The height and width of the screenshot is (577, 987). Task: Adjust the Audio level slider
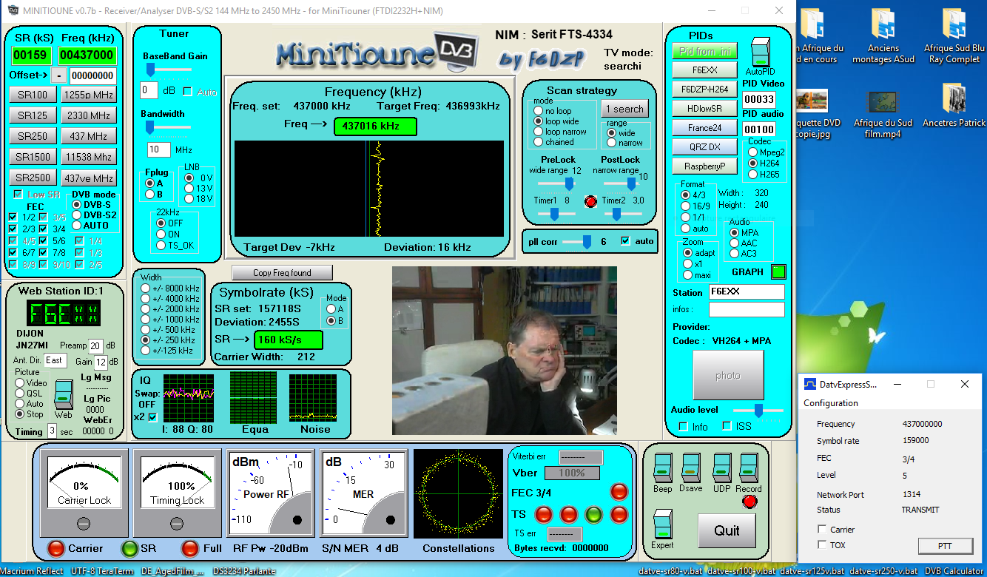(758, 409)
